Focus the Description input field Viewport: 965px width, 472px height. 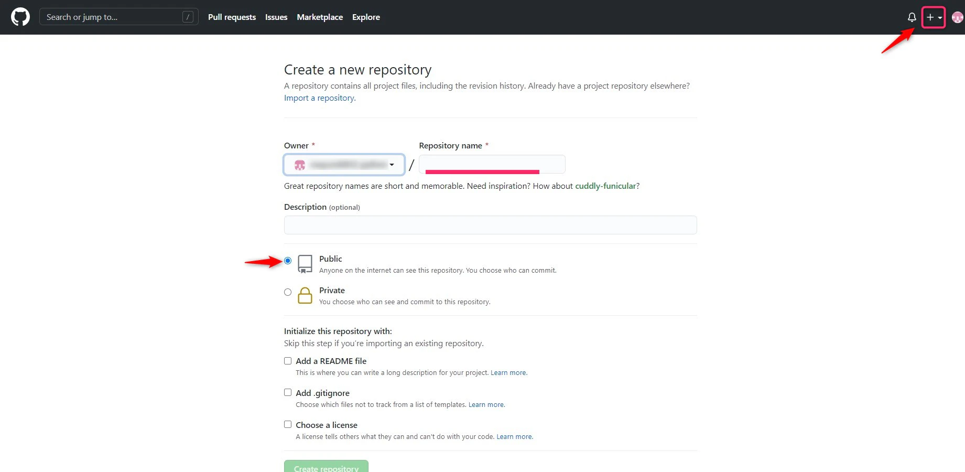click(x=490, y=225)
